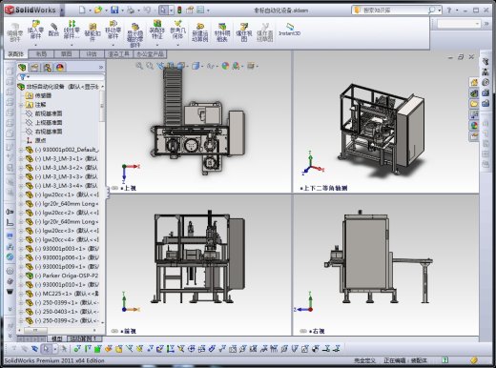Image resolution: width=496 pixels, height=368 pixels.
Task: Select the 移动零部件 Move Component tool
Action: pyautogui.click(x=113, y=30)
